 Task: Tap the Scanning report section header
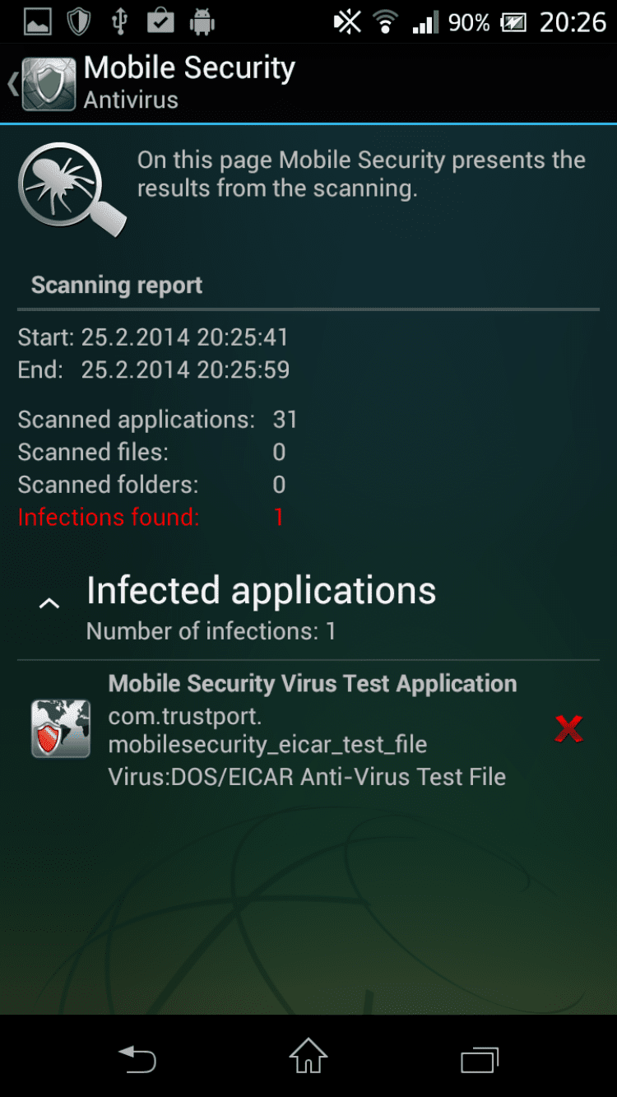pyautogui.click(x=117, y=286)
